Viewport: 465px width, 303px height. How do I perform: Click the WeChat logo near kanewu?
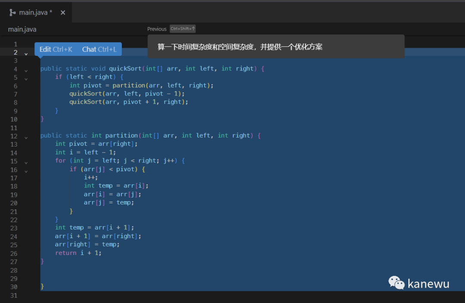pyautogui.click(x=397, y=283)
